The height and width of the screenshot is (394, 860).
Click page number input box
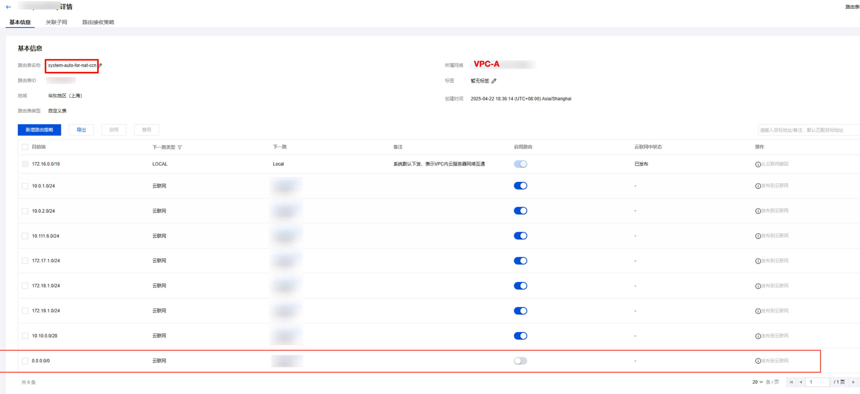[817, 382]
